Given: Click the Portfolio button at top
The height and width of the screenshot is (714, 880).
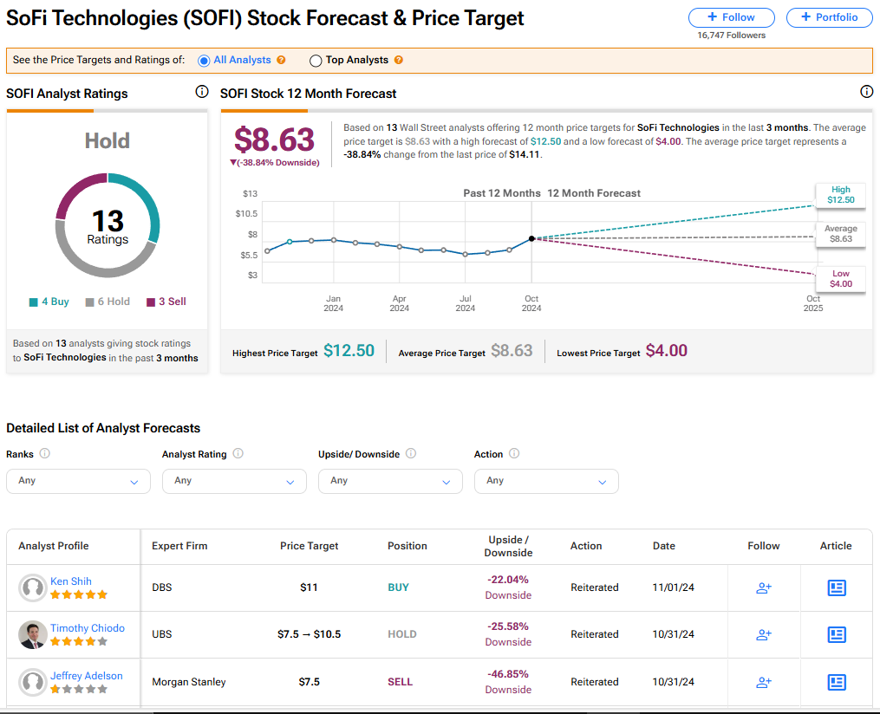Looking at the screenshot, I should [830, 17].
